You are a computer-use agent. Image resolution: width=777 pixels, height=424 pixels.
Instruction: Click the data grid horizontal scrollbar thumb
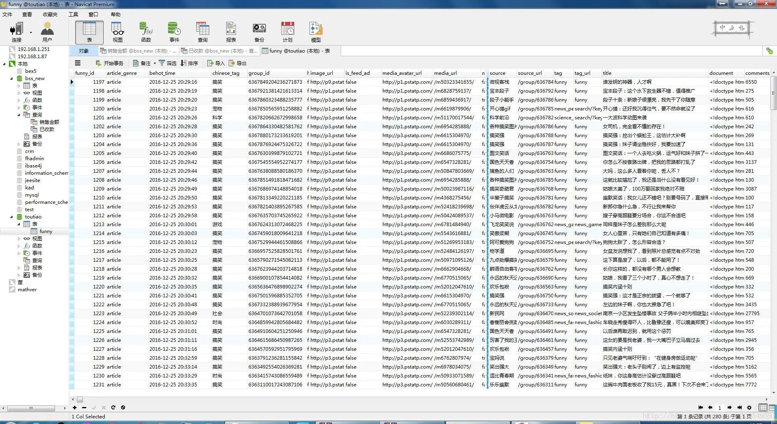[80, 399]
